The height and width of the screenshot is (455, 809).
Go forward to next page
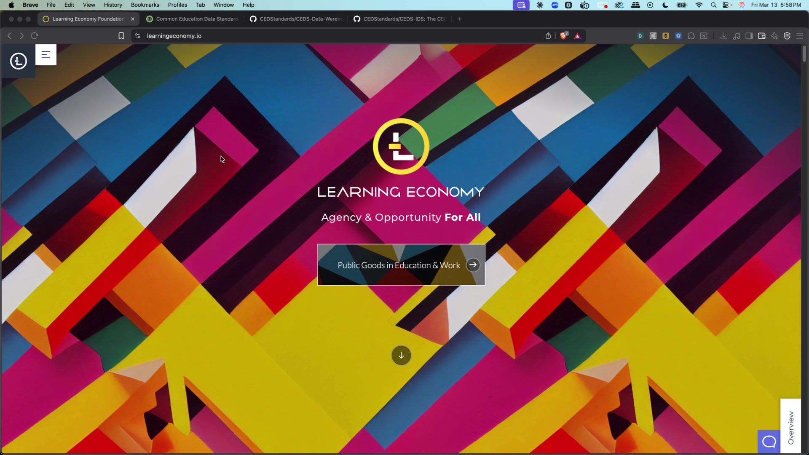(22, 36)
